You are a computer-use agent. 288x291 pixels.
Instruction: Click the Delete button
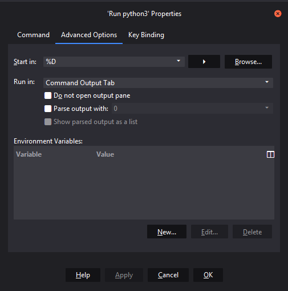point(252,232)
